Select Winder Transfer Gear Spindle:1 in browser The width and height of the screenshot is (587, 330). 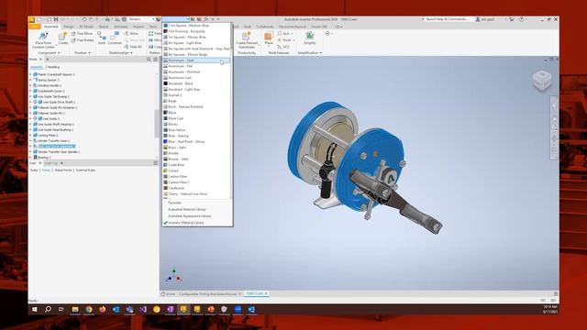click(x=59, y=152)
